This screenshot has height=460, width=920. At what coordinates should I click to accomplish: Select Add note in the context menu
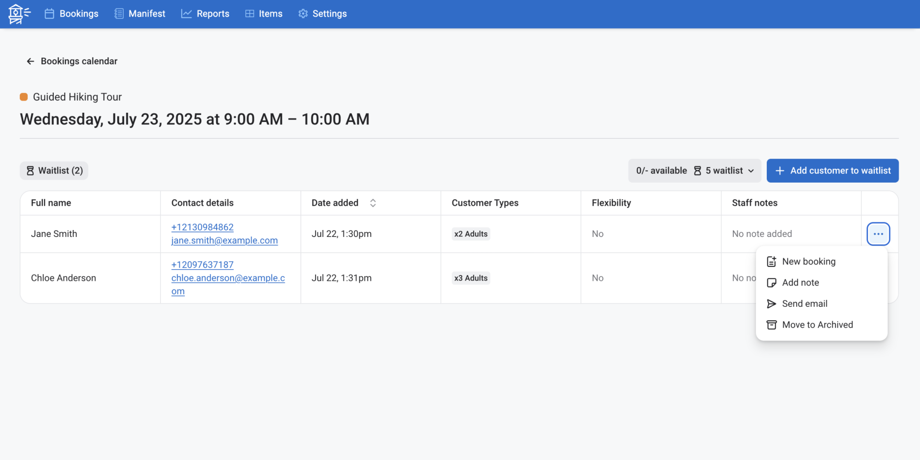800,282
